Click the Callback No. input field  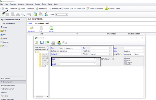click(x=70, y=51)
